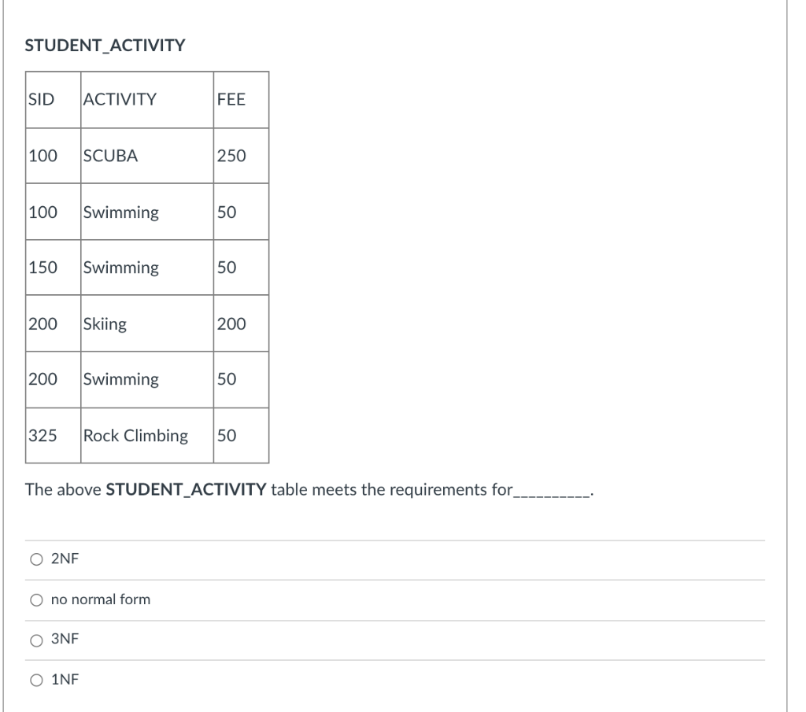Click the SID value 325
Screen dimensions: 806x712
click(x=40, y=436)
